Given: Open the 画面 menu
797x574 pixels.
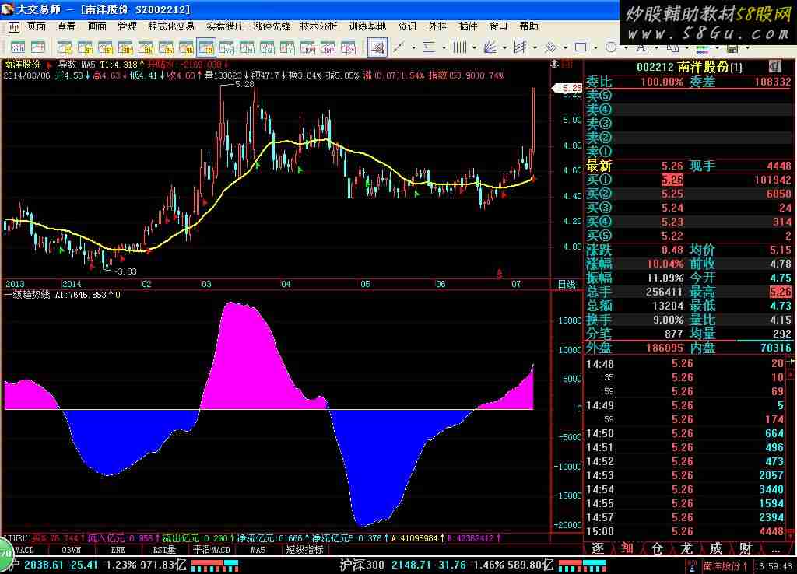Looking at the screenshot, I should 97,26.
